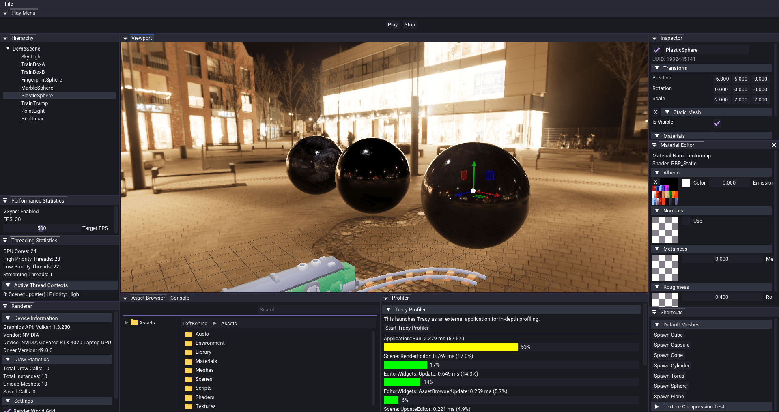Toggle PlasticSphere enabled checkbox
Image resolution: width=779 pixels, height=412 pixels.
coord(657,50)
